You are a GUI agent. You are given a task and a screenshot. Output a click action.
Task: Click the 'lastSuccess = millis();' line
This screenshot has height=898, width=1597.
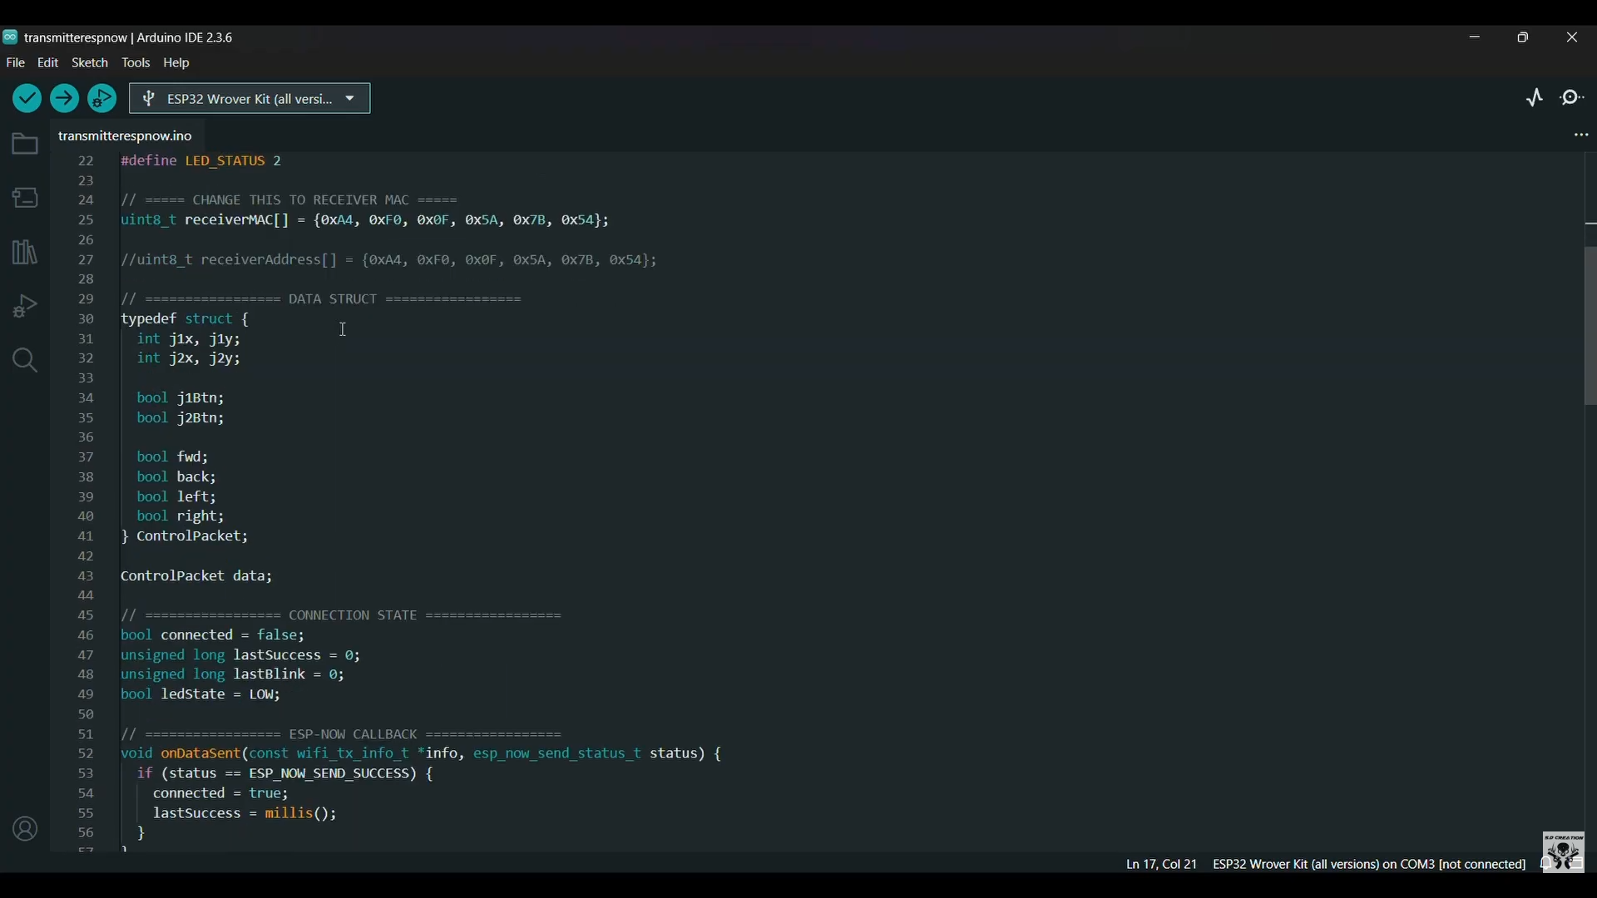246,814
